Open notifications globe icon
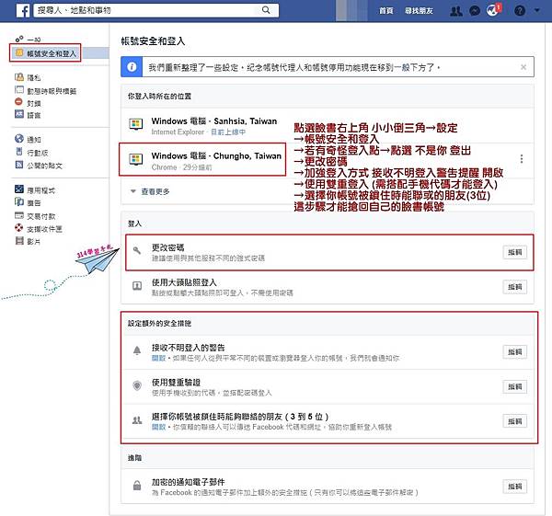The height and width of the screenshot is (516, 552). pyautogui.click(x=493, y=10)
